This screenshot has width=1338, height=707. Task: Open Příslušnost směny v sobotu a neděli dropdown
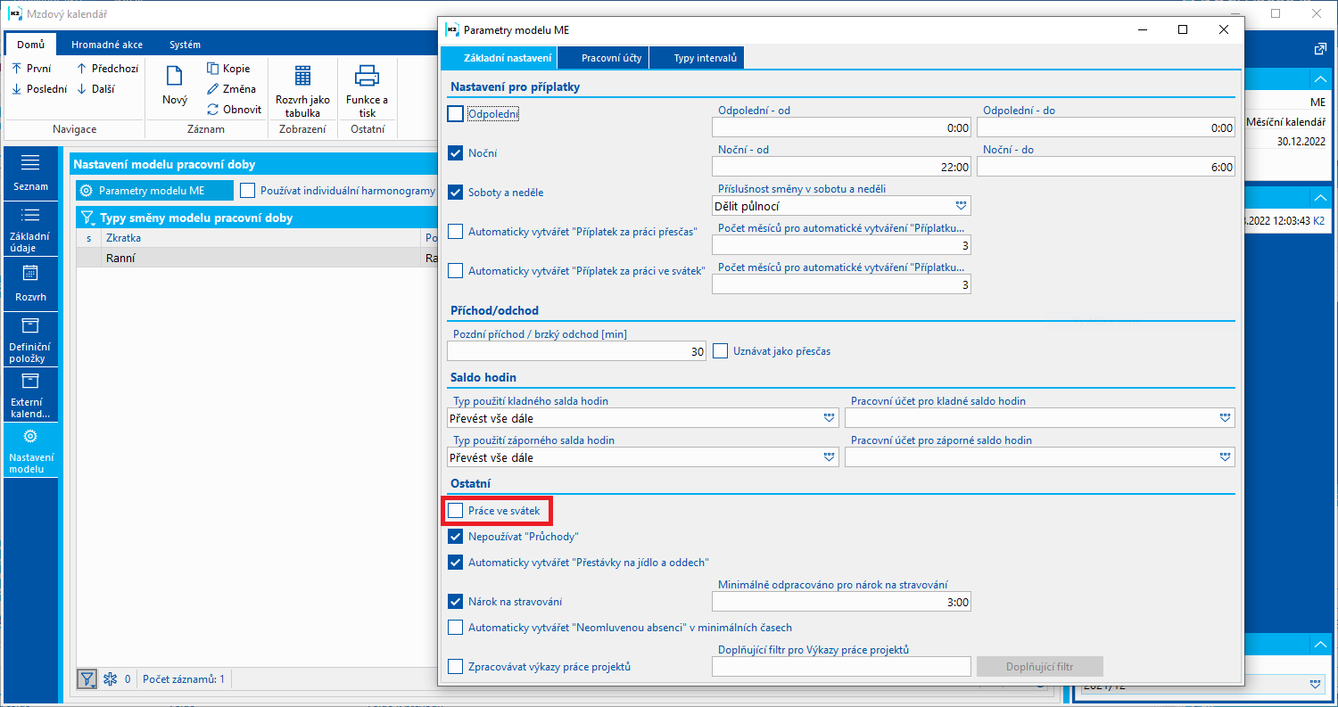(x=961, y=206)
